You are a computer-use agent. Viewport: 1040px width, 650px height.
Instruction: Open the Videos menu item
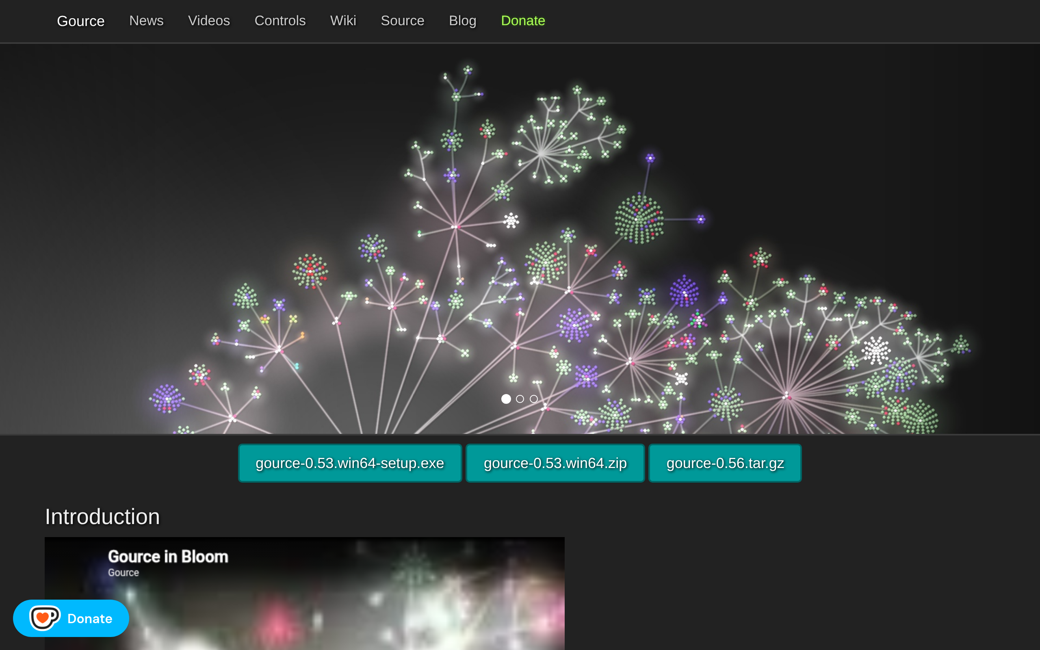coord(209,21)
